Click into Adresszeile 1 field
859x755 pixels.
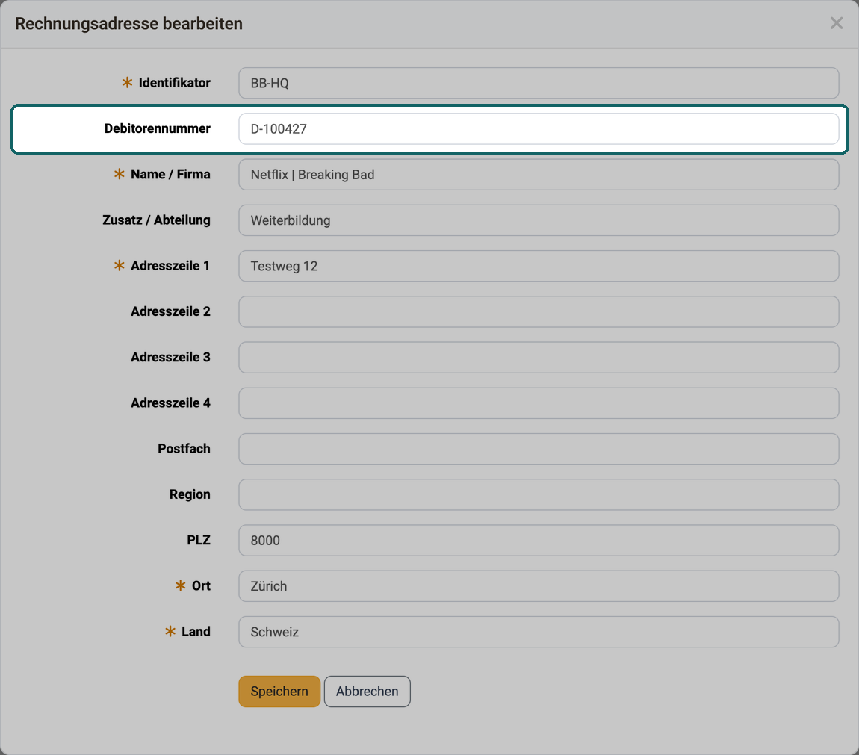coord(539,267)
